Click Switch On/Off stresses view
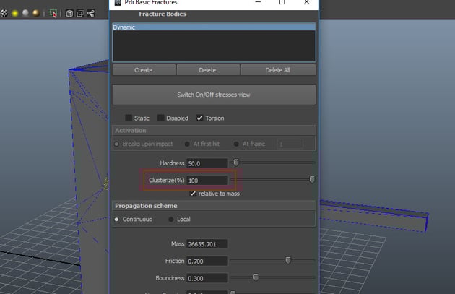Viewport: 455px width, 294px height. pos(214,95)
